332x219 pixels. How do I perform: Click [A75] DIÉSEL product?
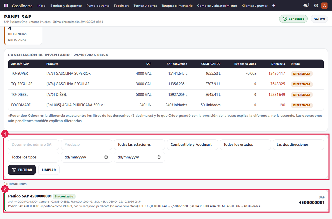coord(56,94)
